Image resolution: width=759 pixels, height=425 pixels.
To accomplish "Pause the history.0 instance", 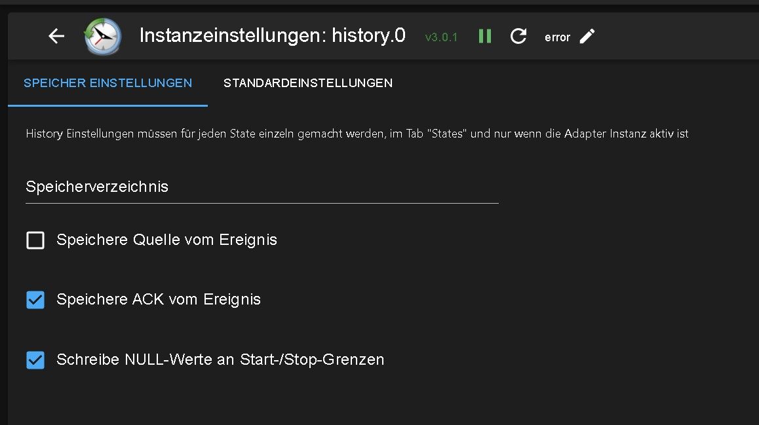I will coord(485,37).
